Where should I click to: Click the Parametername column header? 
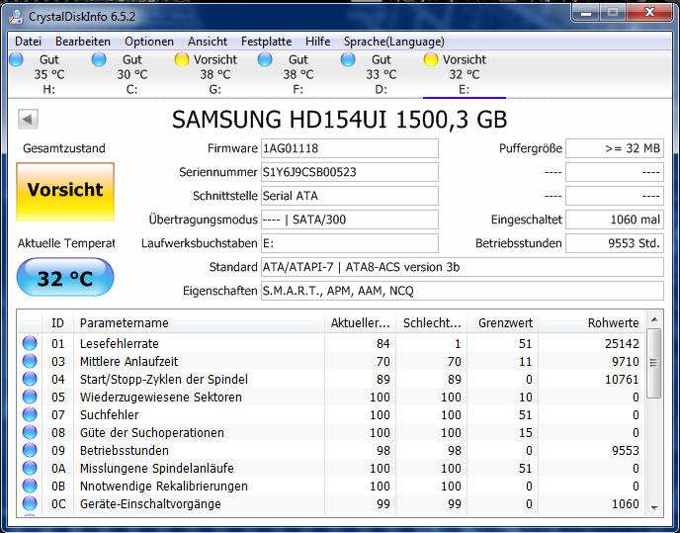click(199, 323)
